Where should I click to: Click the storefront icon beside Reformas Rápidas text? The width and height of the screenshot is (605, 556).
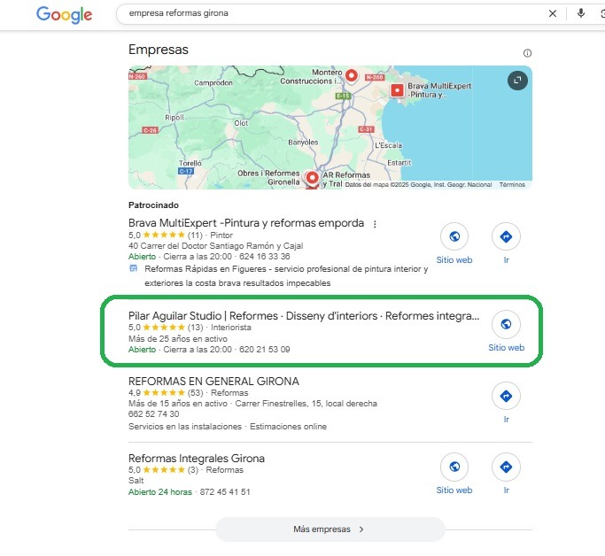[x=133, y=268]
